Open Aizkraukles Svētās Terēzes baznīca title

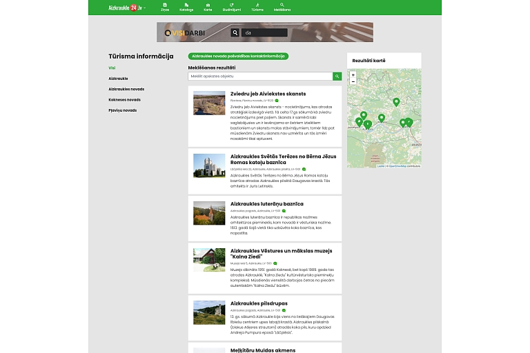click(x=283, y=159)
